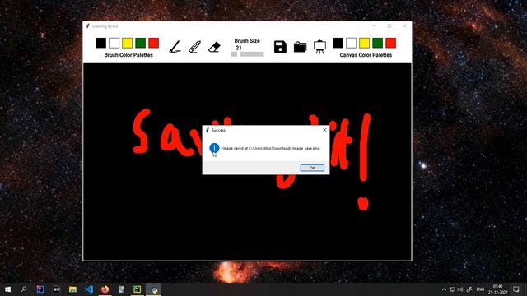Set canvas color to green
527x296 pixels.
(377, 43)
